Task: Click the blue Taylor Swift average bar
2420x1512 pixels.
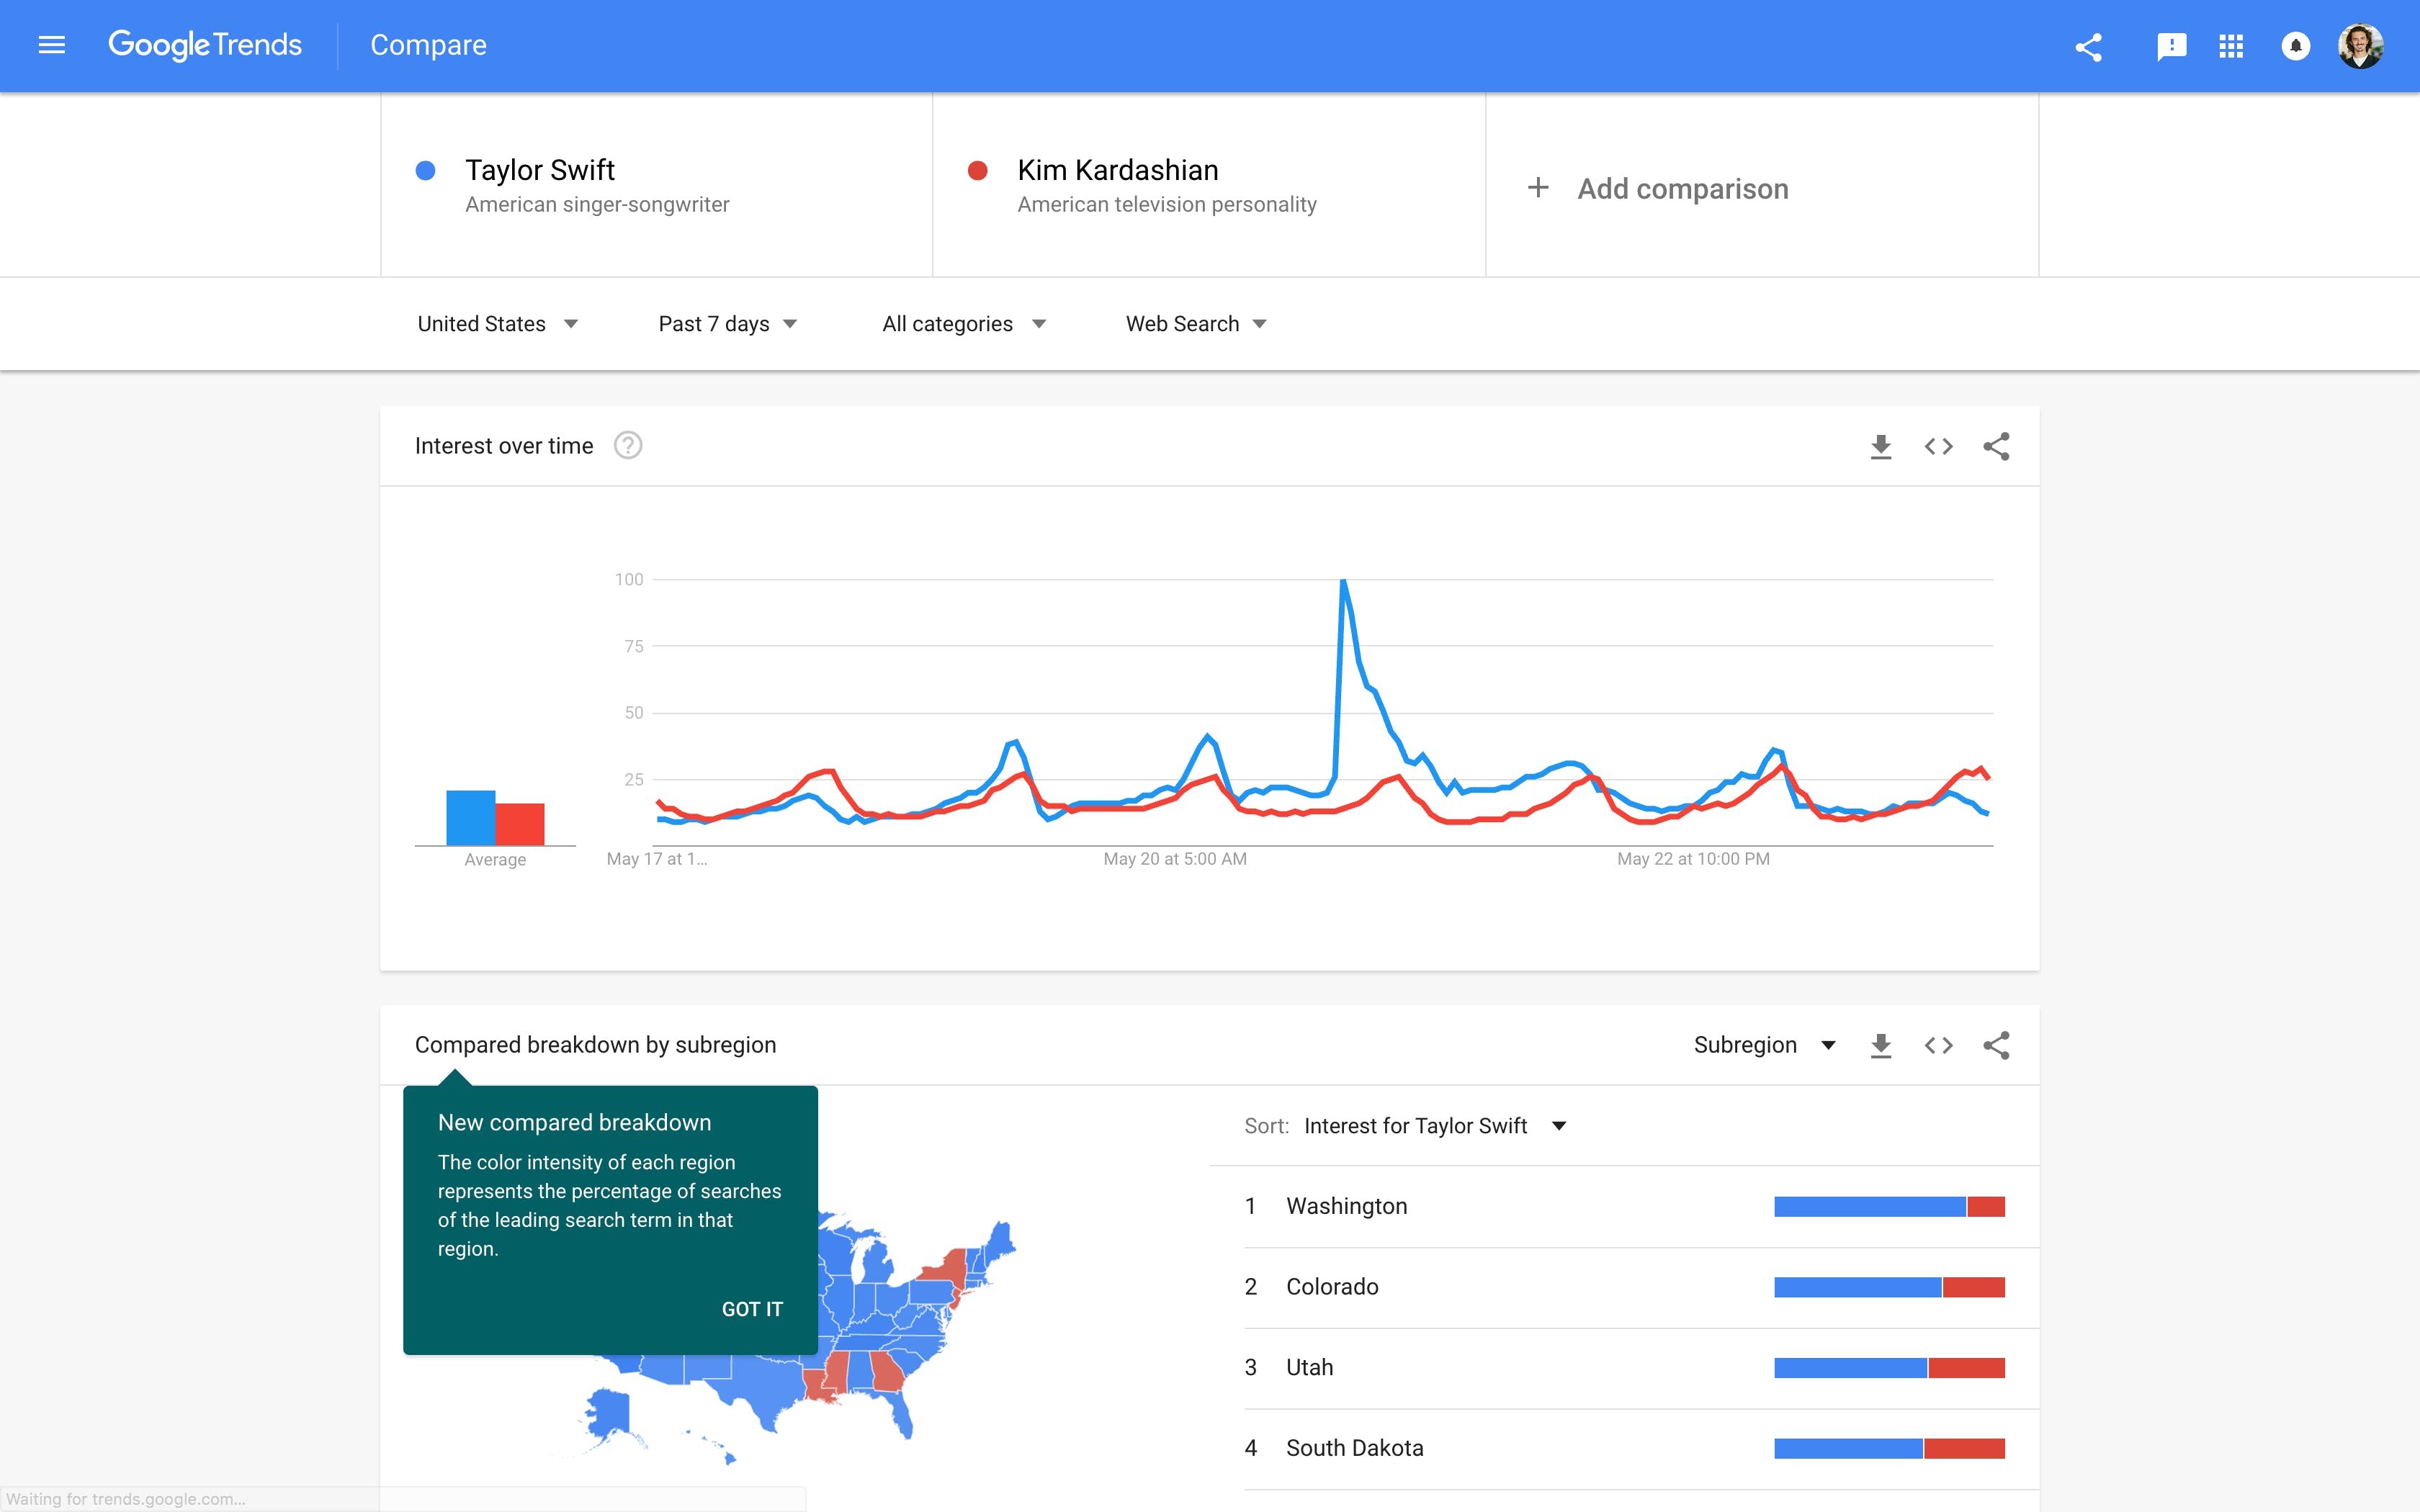Action: coord(470,818)
